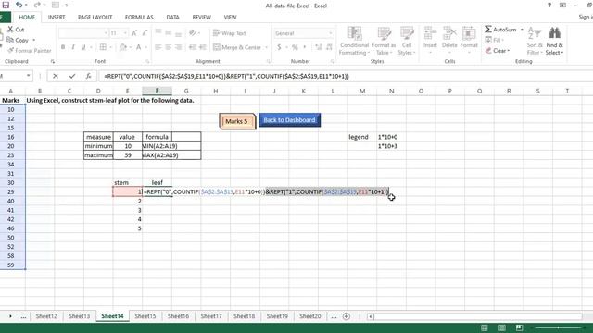Click the Fill Color bucket icon
Viewport: 593px width, 333px height.
coord(123,47)
